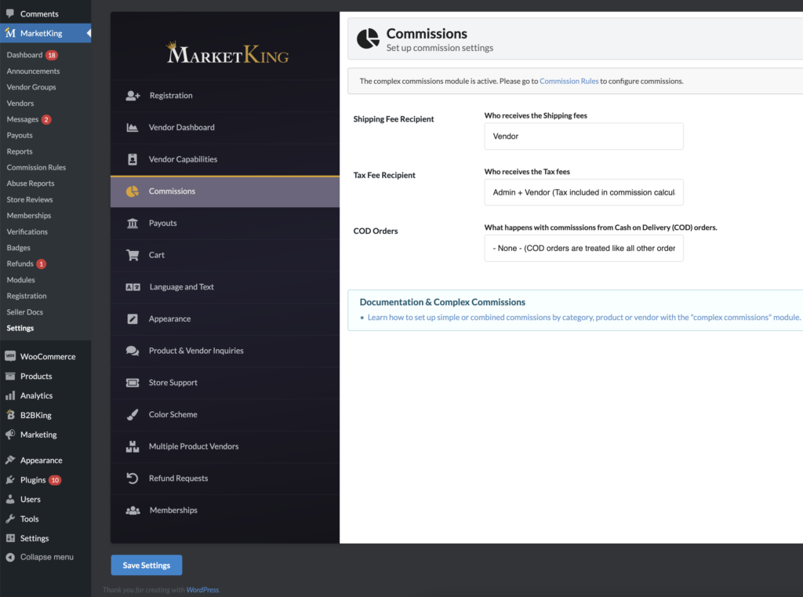Click the Commissions pie chart tab icon
Screen dimensions: 803x597
132,191
